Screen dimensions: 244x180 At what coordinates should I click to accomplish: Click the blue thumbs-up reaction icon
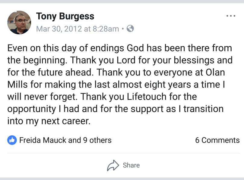[11, 140]
